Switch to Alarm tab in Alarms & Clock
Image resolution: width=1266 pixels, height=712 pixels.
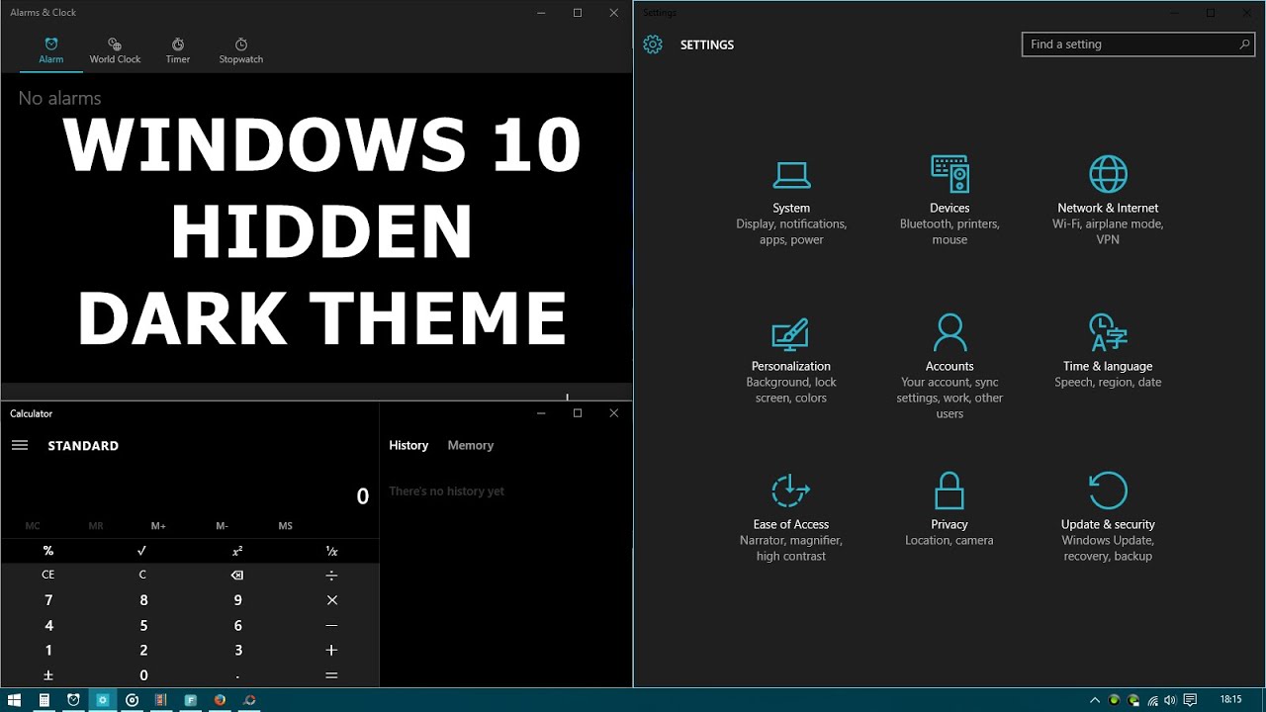click(51, 51)
